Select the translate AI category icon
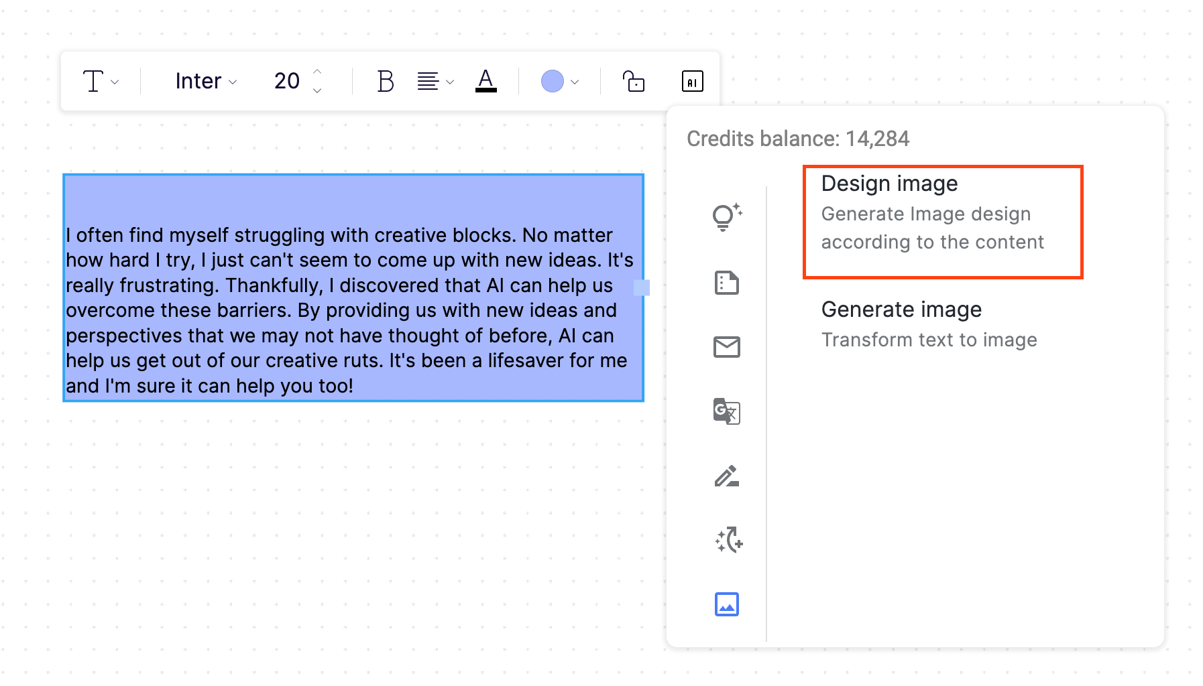The height and width of the screenshot is (686, 1203). (727, 411)
